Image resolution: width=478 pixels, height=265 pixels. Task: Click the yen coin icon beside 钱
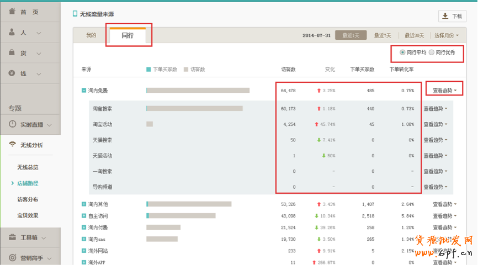(x=12, y=73)
